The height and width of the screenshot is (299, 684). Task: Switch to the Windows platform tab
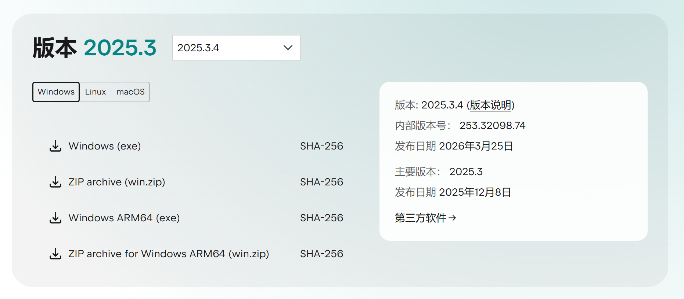[x=56, y=92]
